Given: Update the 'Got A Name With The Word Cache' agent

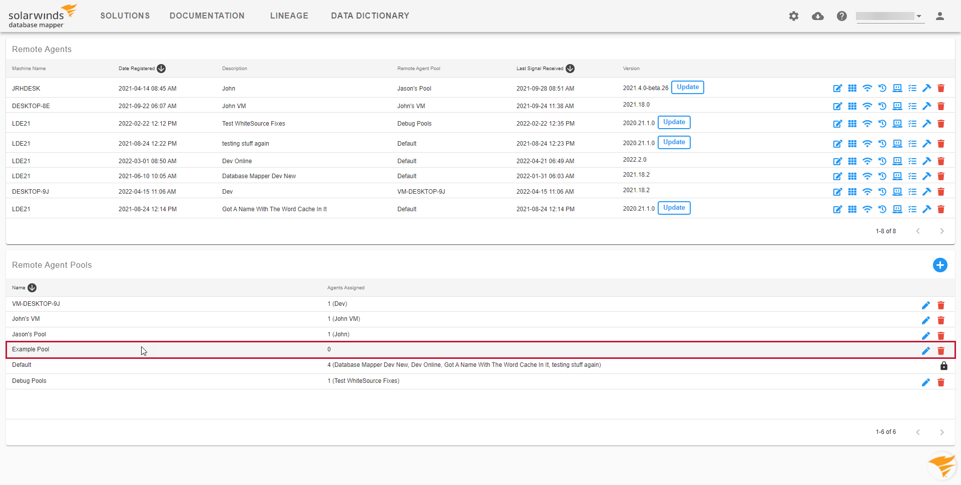Looking at the screenshot, I should 674,208.
